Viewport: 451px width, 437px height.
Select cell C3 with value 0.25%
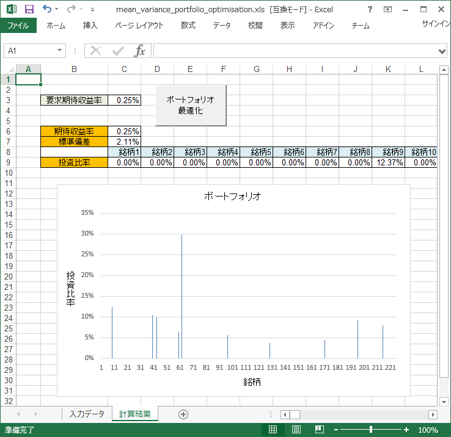[124, 100]
